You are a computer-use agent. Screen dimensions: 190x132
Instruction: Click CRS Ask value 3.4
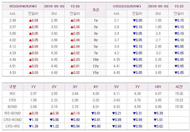coord(116,33)
